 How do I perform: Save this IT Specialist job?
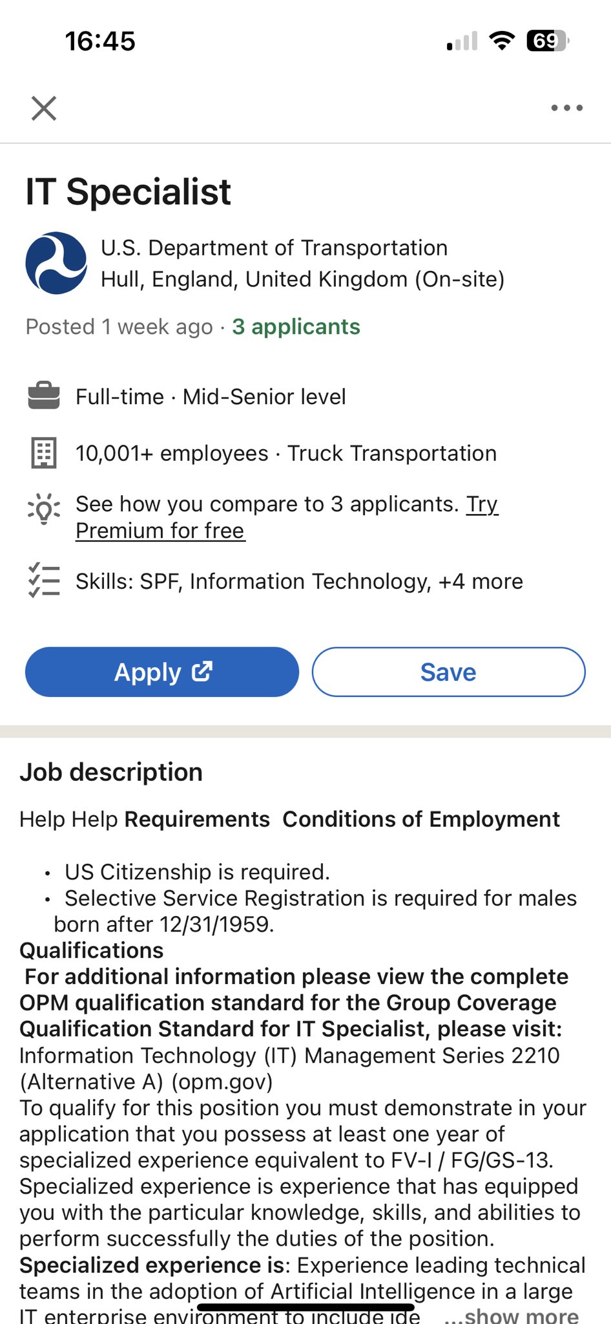point(448,672)
